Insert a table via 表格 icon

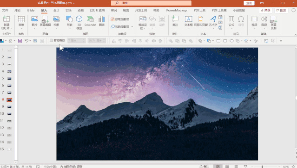[21, 19]
